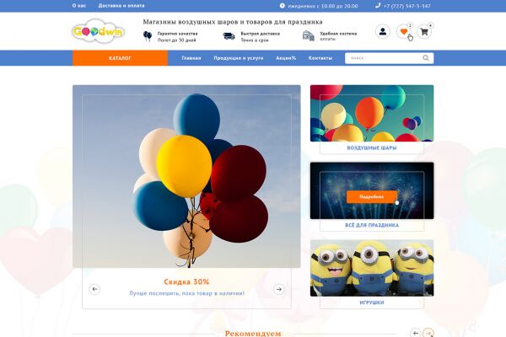Open Доставка и оплата link
506x337 pixels.
[121, 6]
